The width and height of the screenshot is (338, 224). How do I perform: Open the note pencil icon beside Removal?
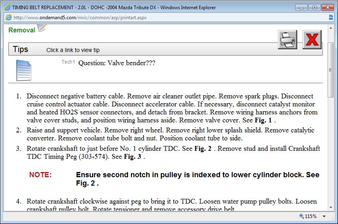[x=42, y=28]
